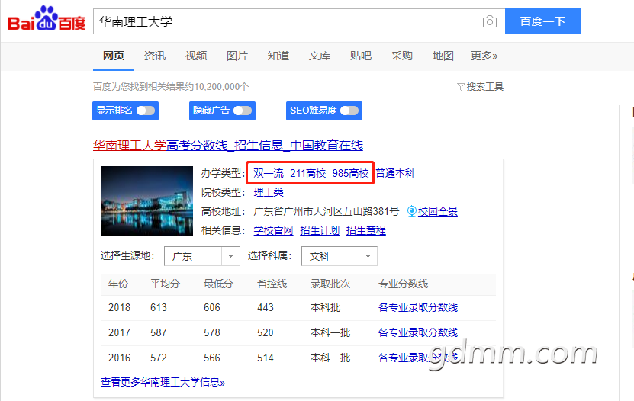Select the 网页 tab
This screenshot has width=634, height=401.
tap(113, 56)
